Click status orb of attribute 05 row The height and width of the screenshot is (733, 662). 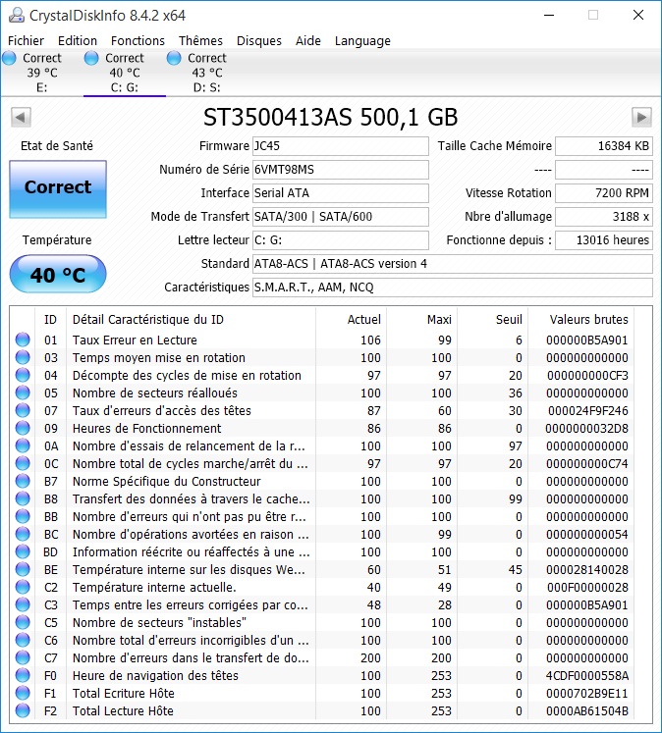coord(23,393)
